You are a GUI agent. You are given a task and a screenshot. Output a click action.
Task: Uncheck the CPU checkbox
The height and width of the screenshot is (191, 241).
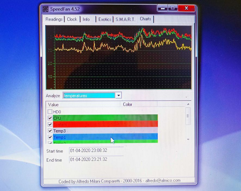pyautogui.click(x=50, y=118)
